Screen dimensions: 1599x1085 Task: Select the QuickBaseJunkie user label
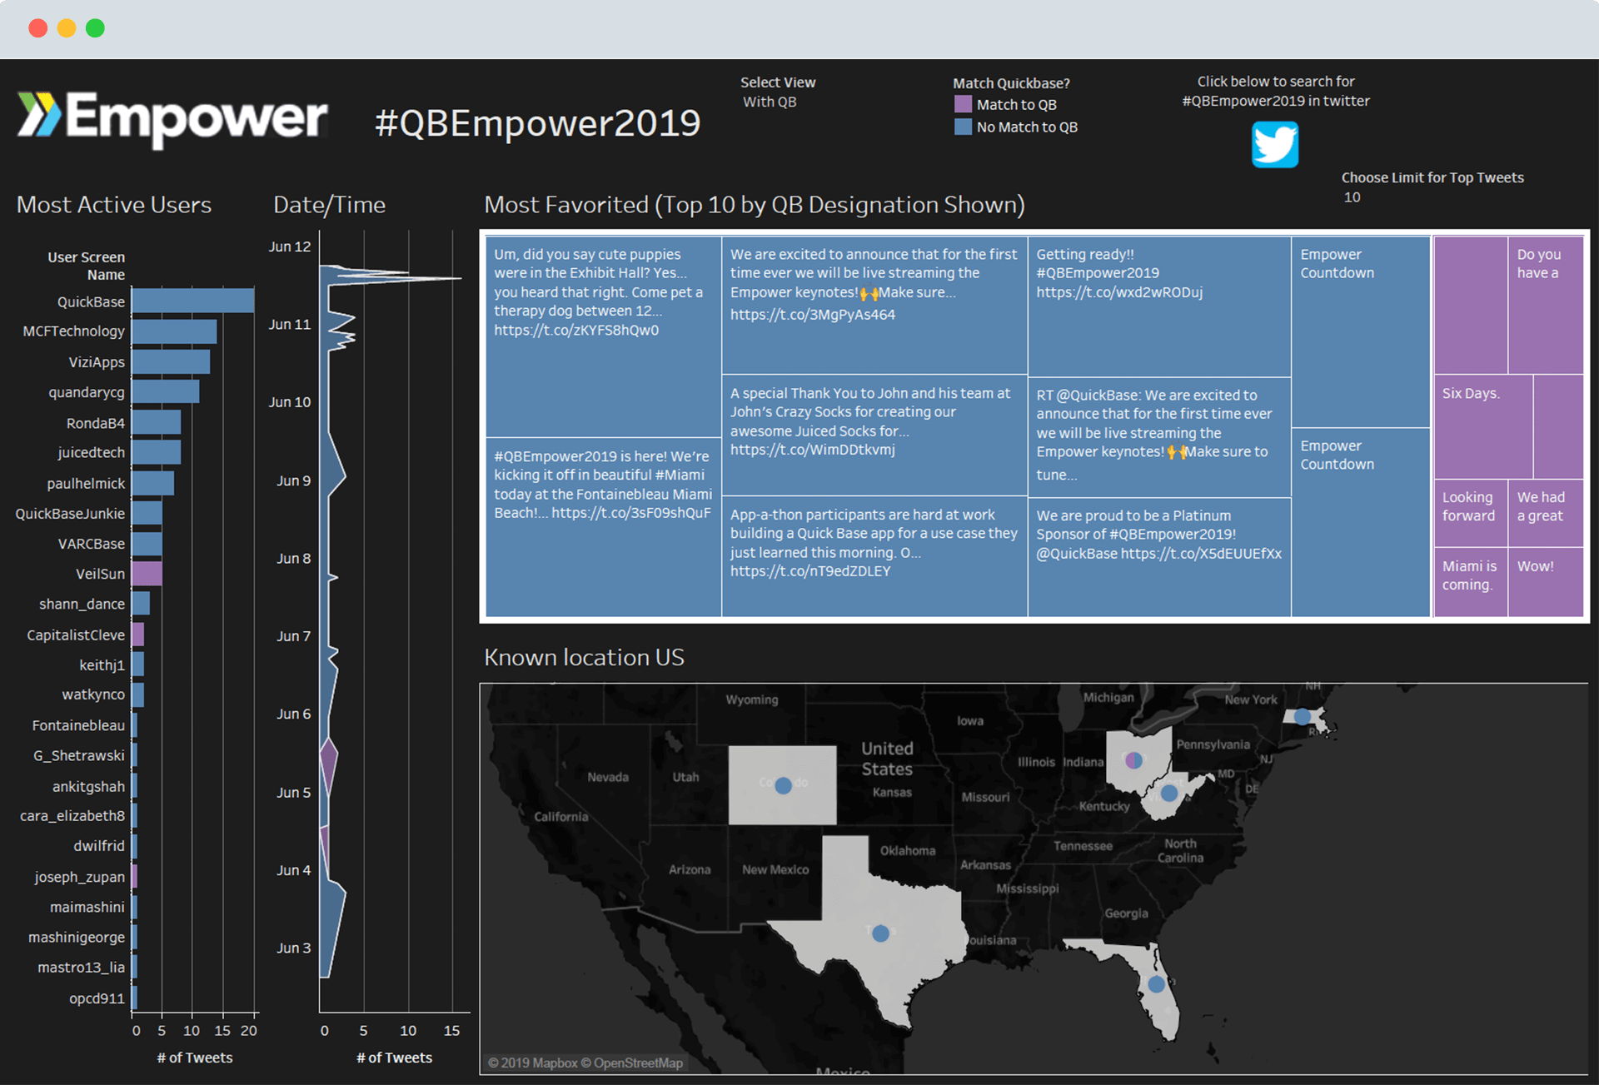tap(70, 514)
